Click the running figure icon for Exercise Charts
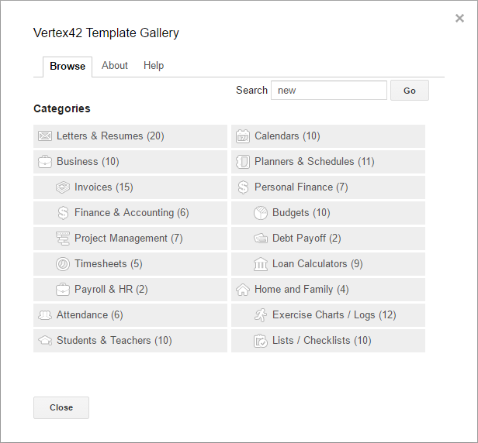This screenshot has height=443, width=478. click(261, 315)
